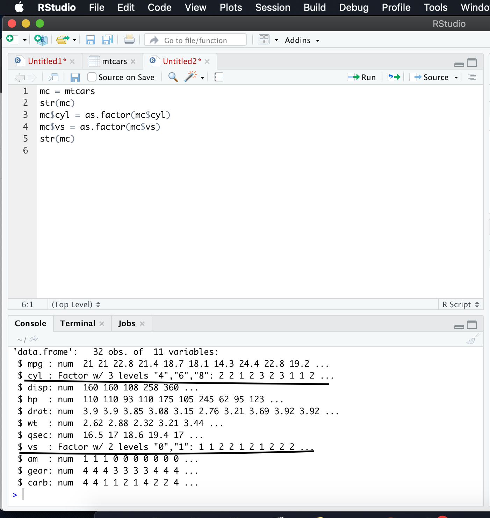Click the Go to file/function field

[x=196, y=40]
